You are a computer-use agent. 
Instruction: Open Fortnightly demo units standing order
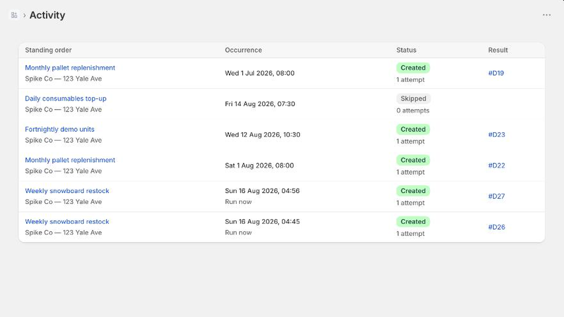[60, 129]
